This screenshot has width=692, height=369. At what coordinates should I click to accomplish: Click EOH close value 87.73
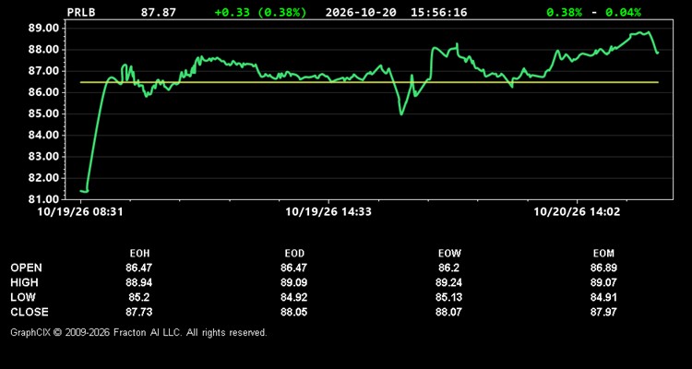(x=139, y=312)
